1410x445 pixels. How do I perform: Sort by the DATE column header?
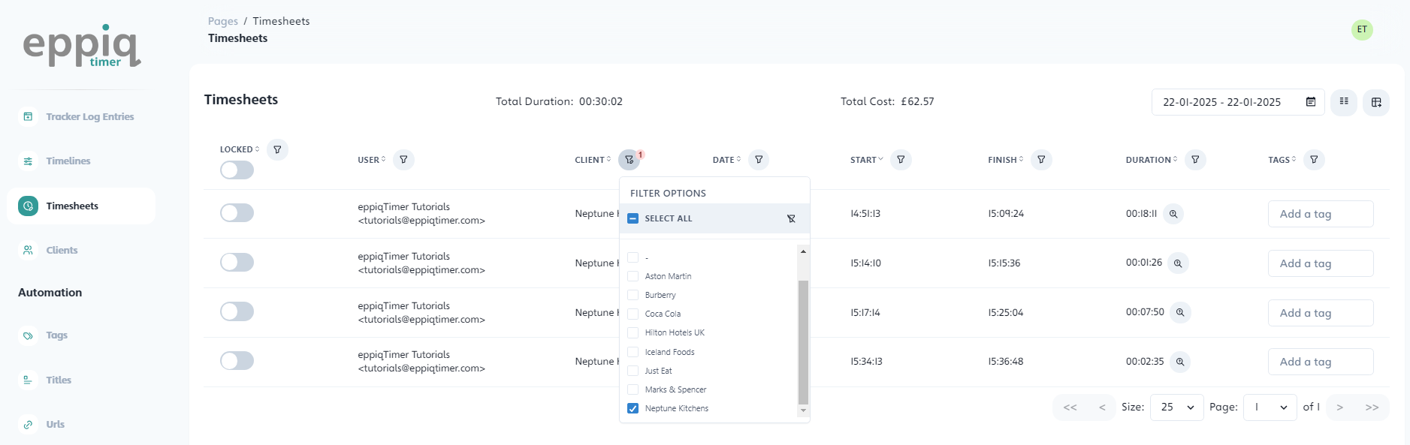pos(726,160)
